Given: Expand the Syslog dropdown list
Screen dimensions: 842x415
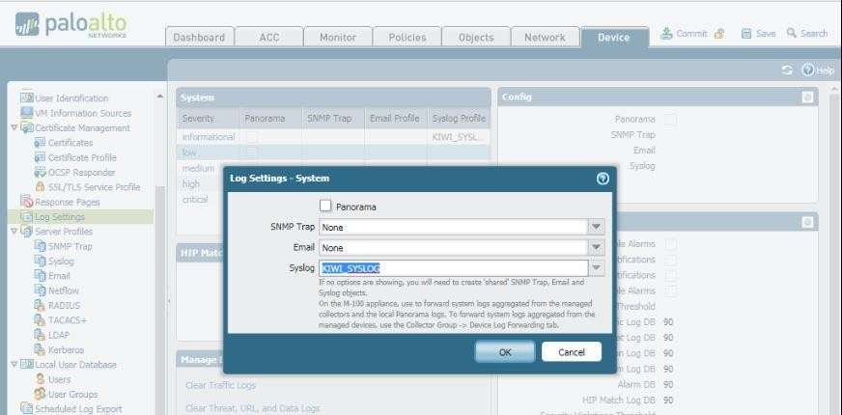Looking at the screenshot, I should point(597,268).
